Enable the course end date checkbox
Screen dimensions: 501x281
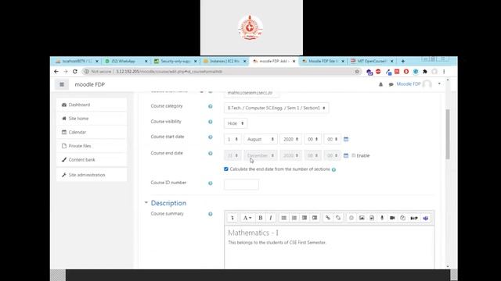click(353, 155)
